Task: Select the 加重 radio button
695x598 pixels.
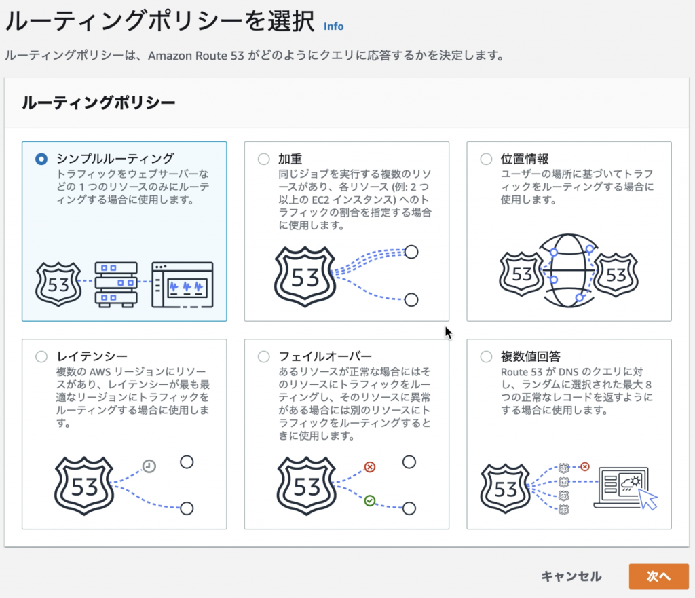Action: (264, 159)
